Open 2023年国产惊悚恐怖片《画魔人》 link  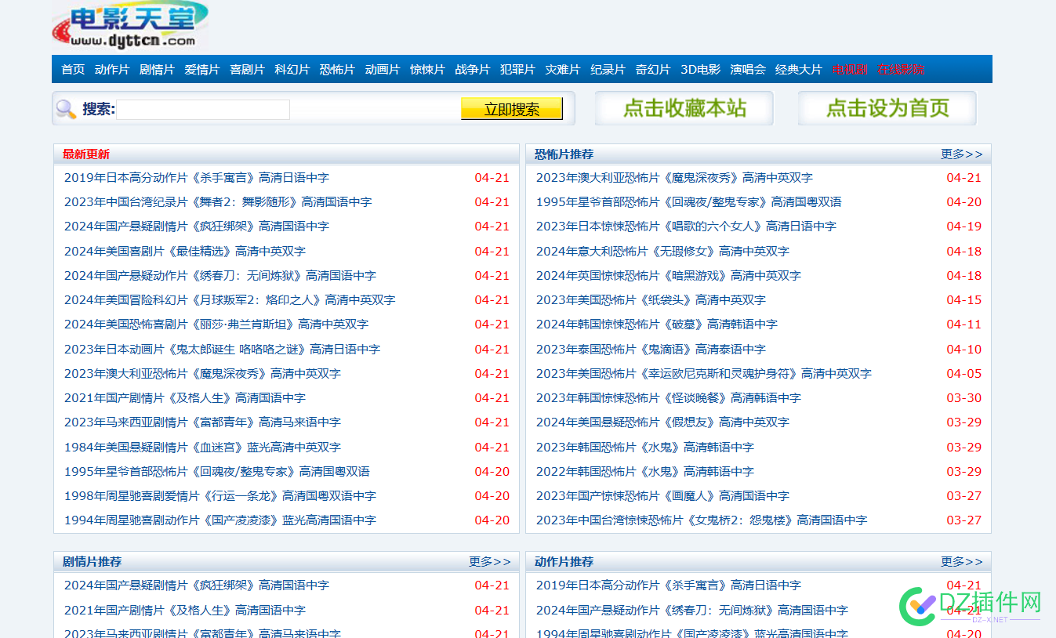pyautogui.click(x=662, y=496)
